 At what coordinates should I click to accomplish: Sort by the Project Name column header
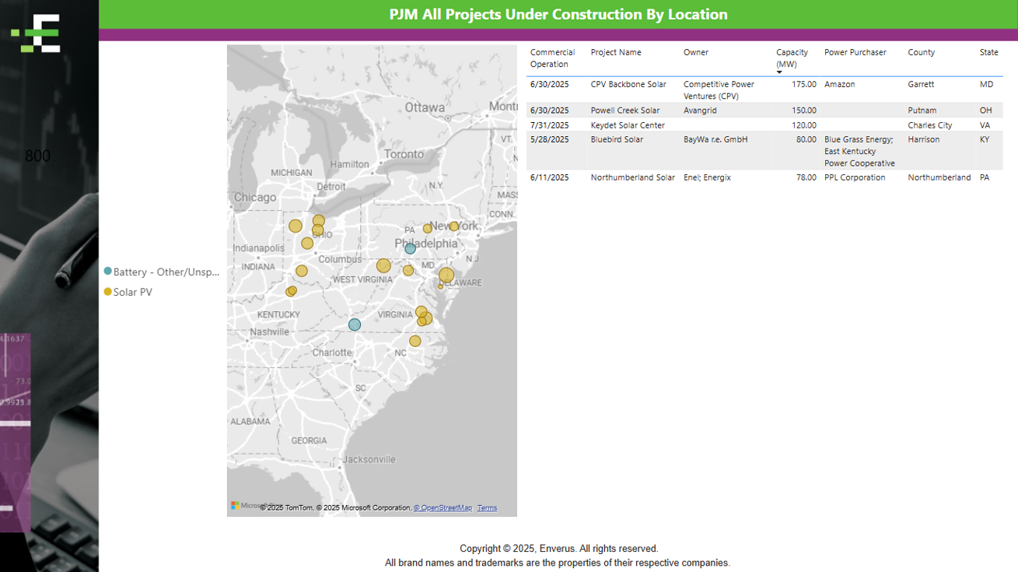[x=616, y=53]
